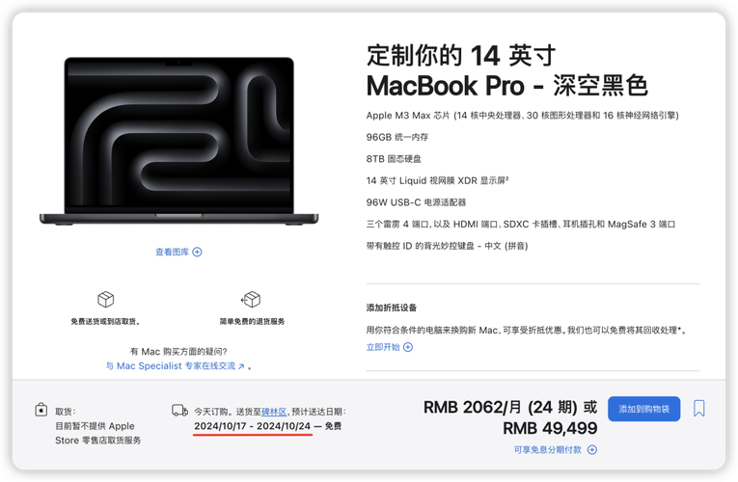Open Mac Specialist 专家在线交流 link

click(175, 366)
